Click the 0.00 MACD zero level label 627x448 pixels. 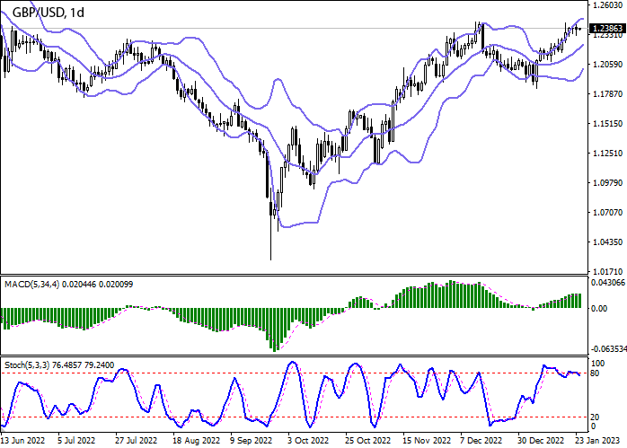click(x=598, y=308)
